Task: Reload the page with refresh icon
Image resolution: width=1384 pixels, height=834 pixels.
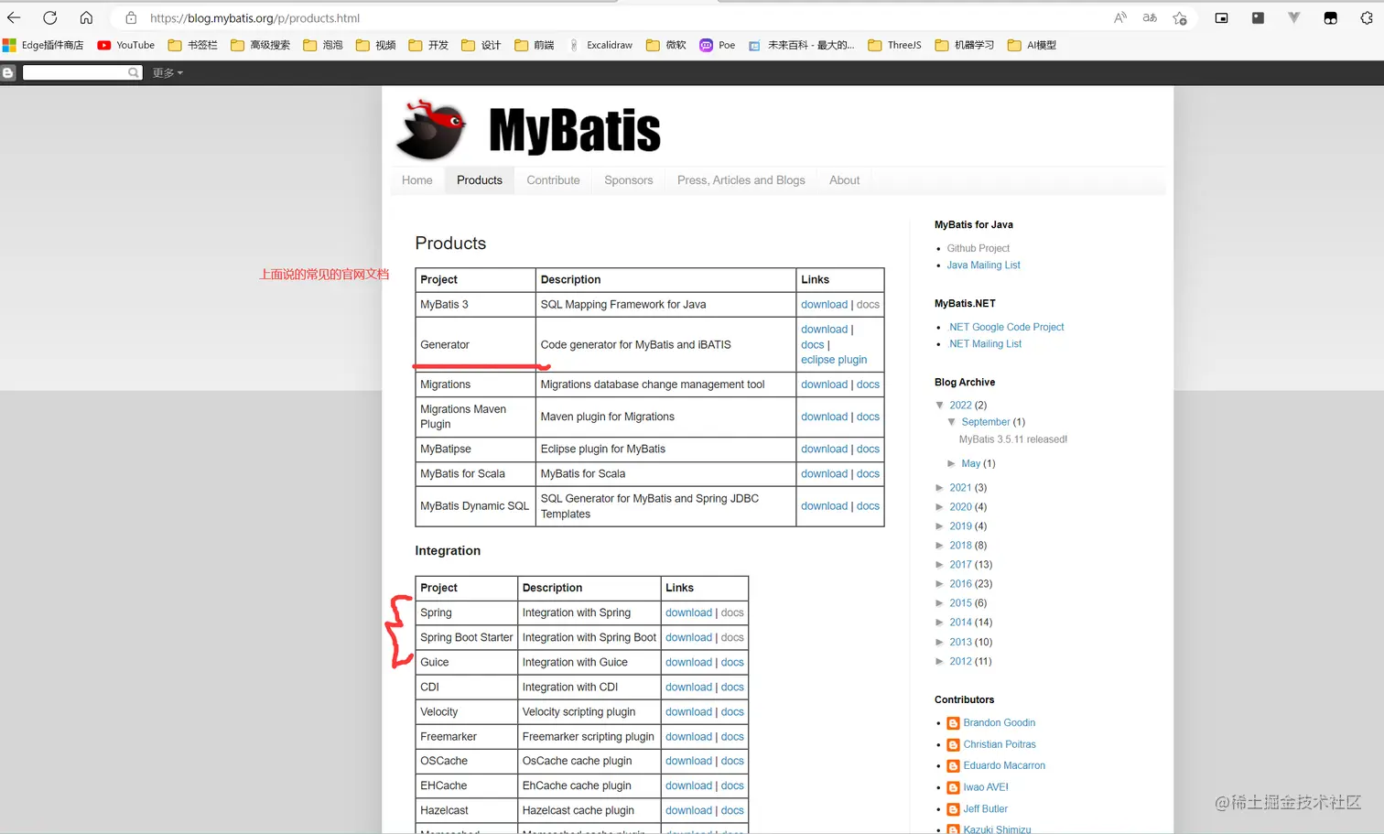Action: (x=50, y=17)
